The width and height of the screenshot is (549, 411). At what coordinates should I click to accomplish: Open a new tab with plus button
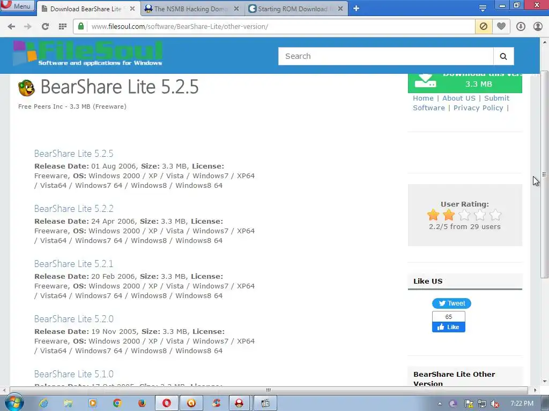pyautogui.click(x=356, y=9)
